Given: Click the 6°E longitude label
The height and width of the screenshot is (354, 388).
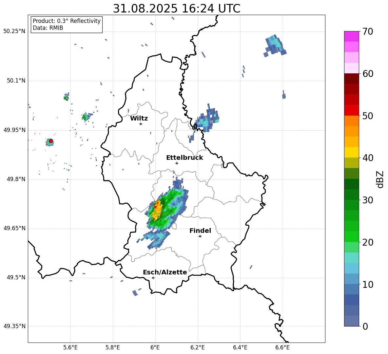Looking at the screenshot, I should 155,347.
